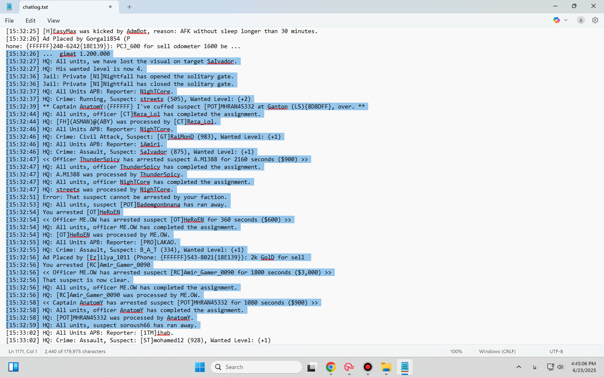Click the 2,440 of 179,975 characters status

click(75, 351)
